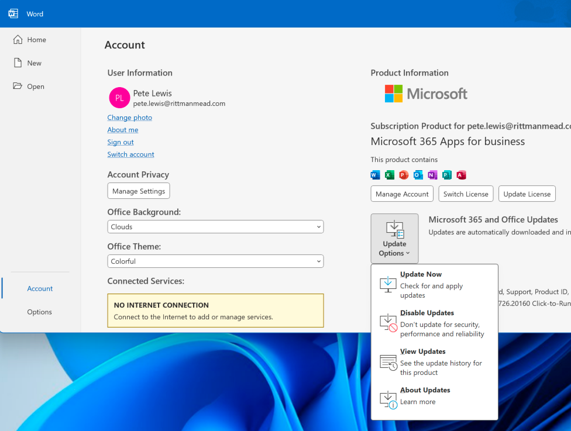Click the Publisher app icon
Screen dimensions: 571x431
[447, 175]
